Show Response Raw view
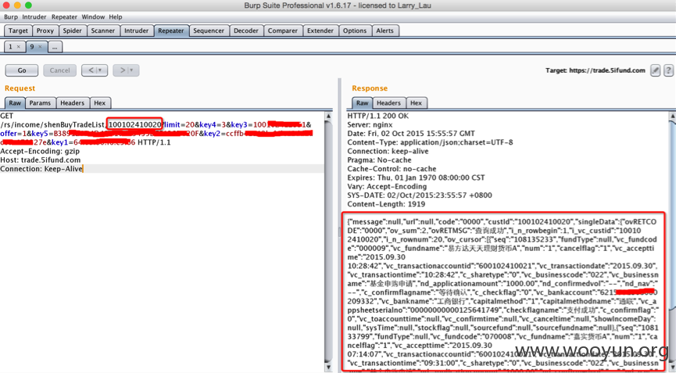This screenshot has height=373, width=676. [x=363, y=103]
